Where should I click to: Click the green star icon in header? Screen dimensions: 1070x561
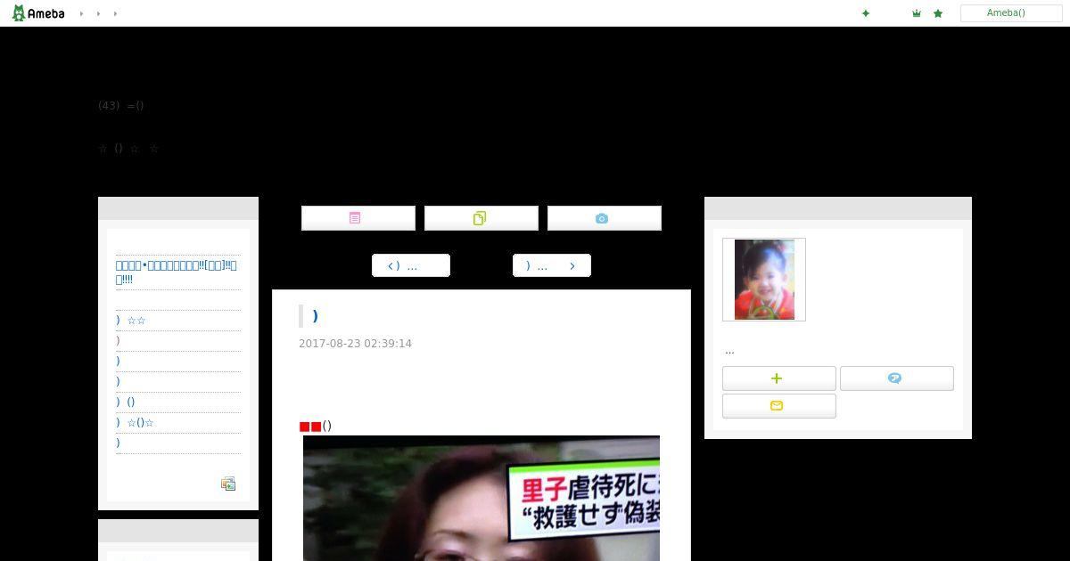click(x=938, y=13)
